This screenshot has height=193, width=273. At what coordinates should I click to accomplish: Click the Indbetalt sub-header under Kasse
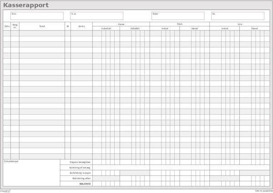pos(106,28)
